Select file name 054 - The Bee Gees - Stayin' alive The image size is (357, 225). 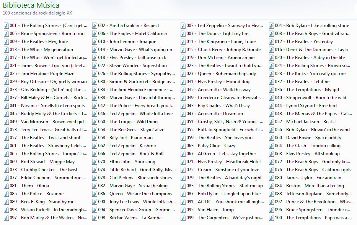(x=131, y=130)
